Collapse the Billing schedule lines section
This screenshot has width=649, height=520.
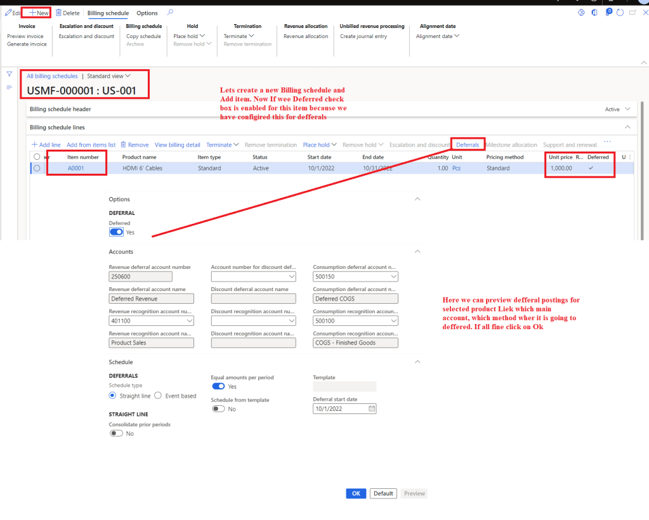[x=628, y=127]
